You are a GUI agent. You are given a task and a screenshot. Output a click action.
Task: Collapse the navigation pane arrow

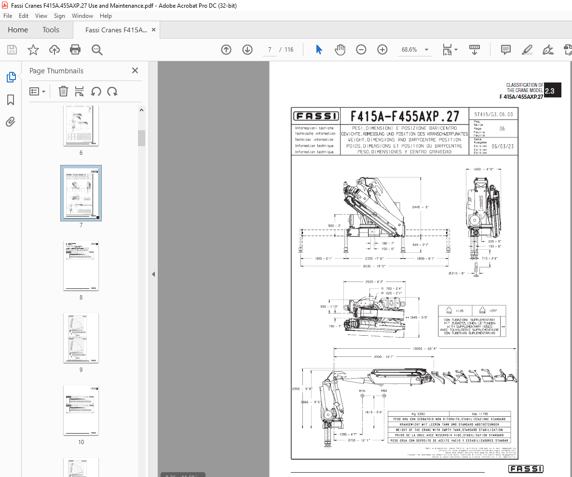click(153, 274)
